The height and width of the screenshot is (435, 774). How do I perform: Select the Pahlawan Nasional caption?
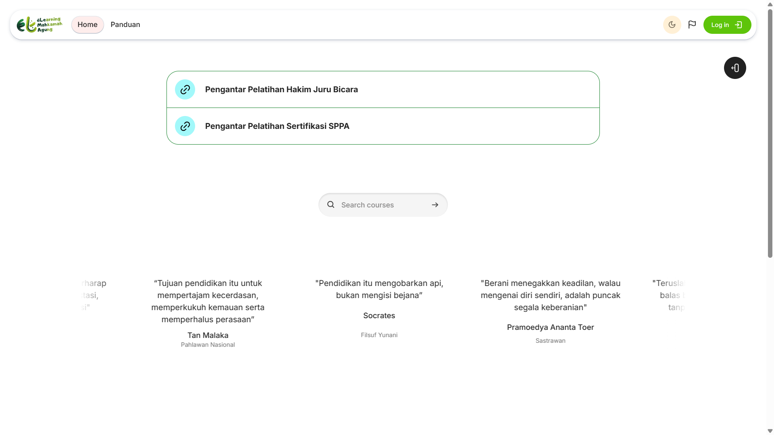pos(208,345)
